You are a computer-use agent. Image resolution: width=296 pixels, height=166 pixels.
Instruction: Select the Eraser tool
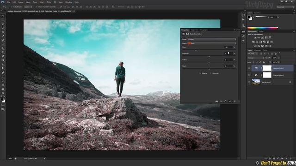coord(3,56)
